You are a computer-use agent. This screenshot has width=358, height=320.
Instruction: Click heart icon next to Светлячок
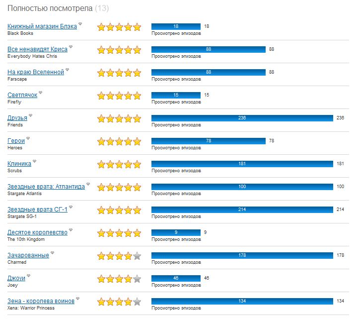[40, 93]
